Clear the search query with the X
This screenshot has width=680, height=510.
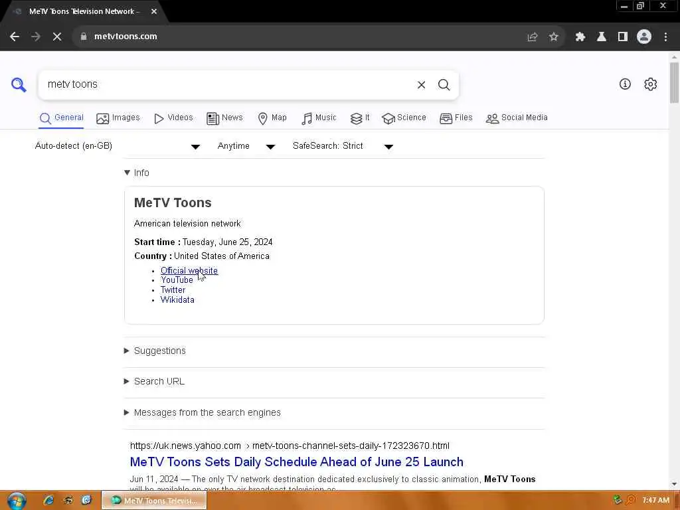[421, 85]
